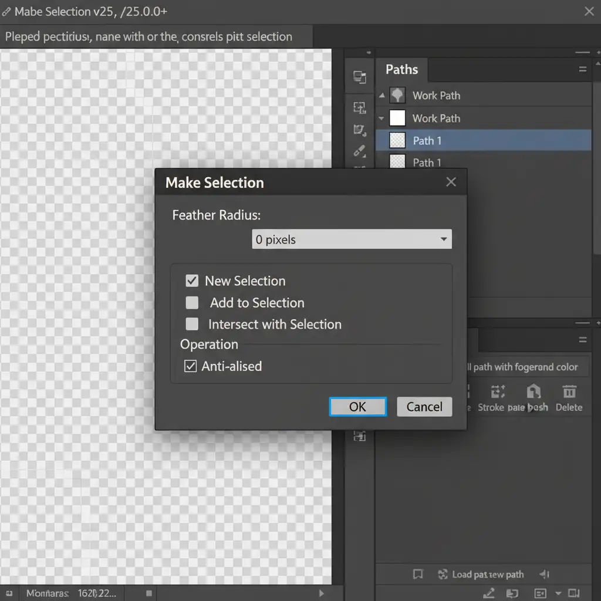The image size is (601, 601).
Task: Click Cancel in Make Selection dialog
Action: (x=424, y=407)
